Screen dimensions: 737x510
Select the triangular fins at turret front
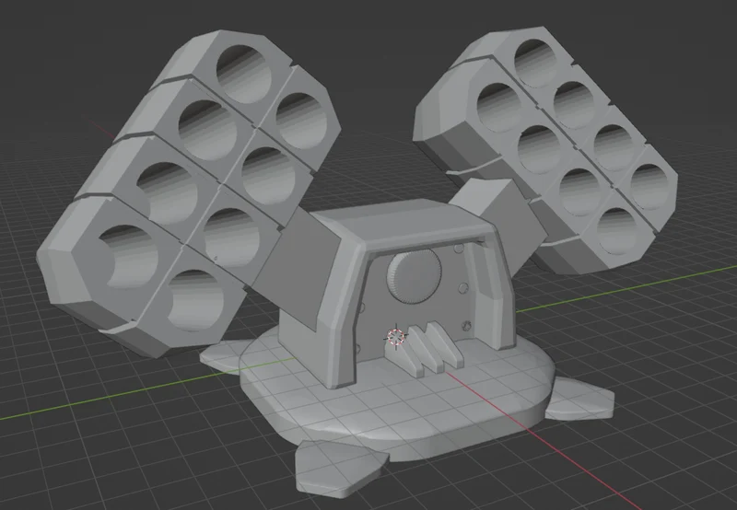pos(426,350)
